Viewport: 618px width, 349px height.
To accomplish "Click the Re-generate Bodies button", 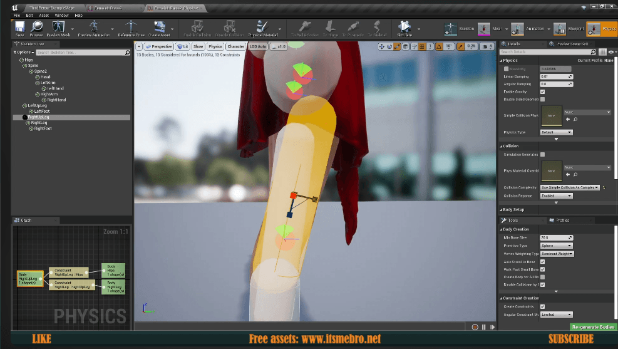I will click(x=593, y=327).
